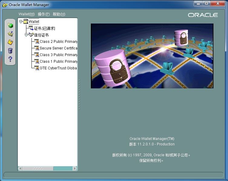This screenshot has width=228, height=181.
Task: Select Class 2 Public Primary certificate
Action: (58, 42)
